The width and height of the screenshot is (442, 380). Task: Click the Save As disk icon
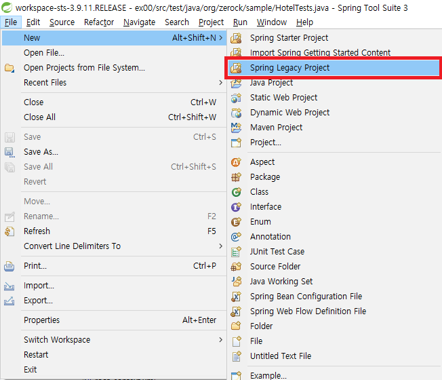point(9,152)
